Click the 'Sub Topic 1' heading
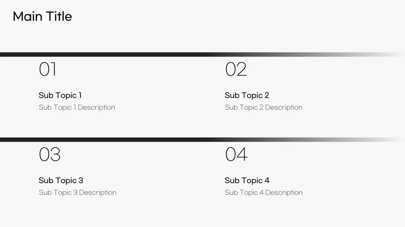 pos(60,95)
